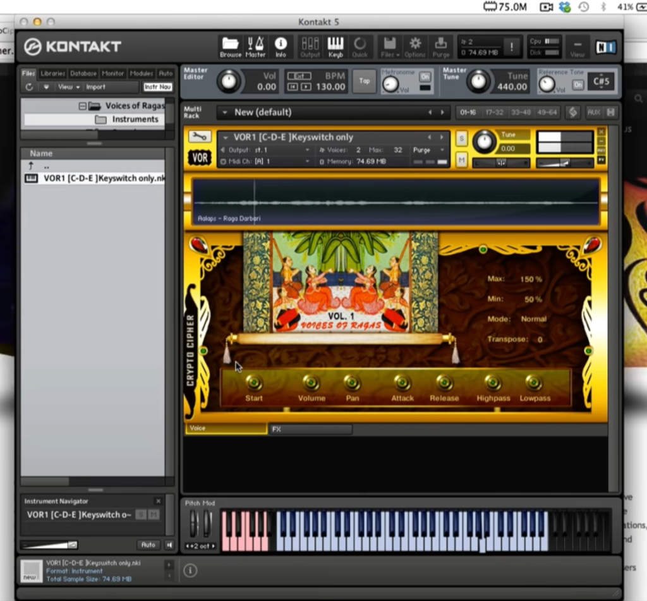Toggle the Ext sync button

299,76
